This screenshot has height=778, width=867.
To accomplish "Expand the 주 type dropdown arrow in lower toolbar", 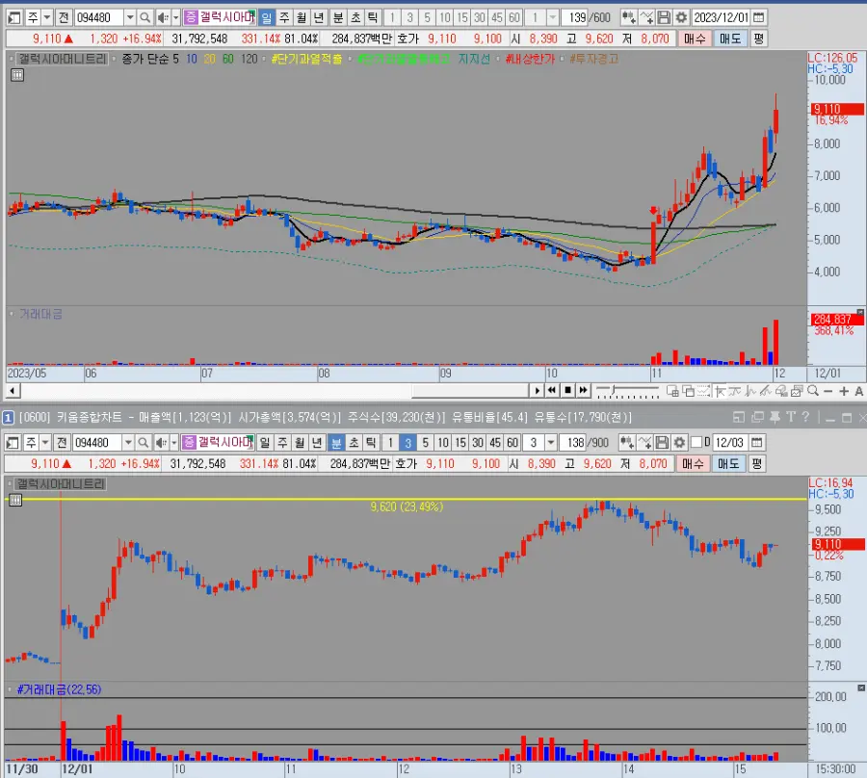I will point(45,443).
